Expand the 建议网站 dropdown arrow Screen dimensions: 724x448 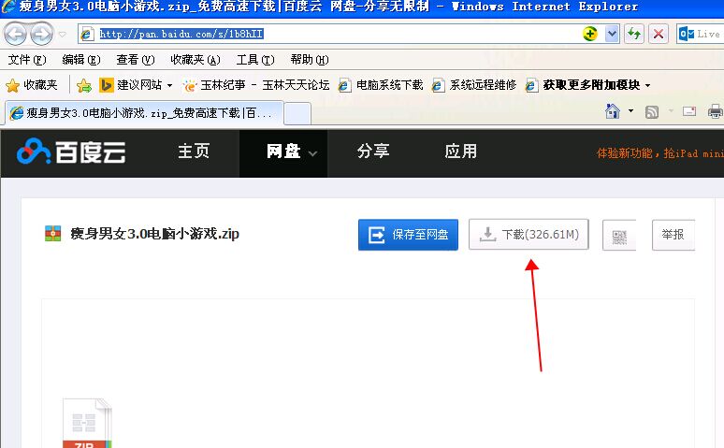(169, 85)
